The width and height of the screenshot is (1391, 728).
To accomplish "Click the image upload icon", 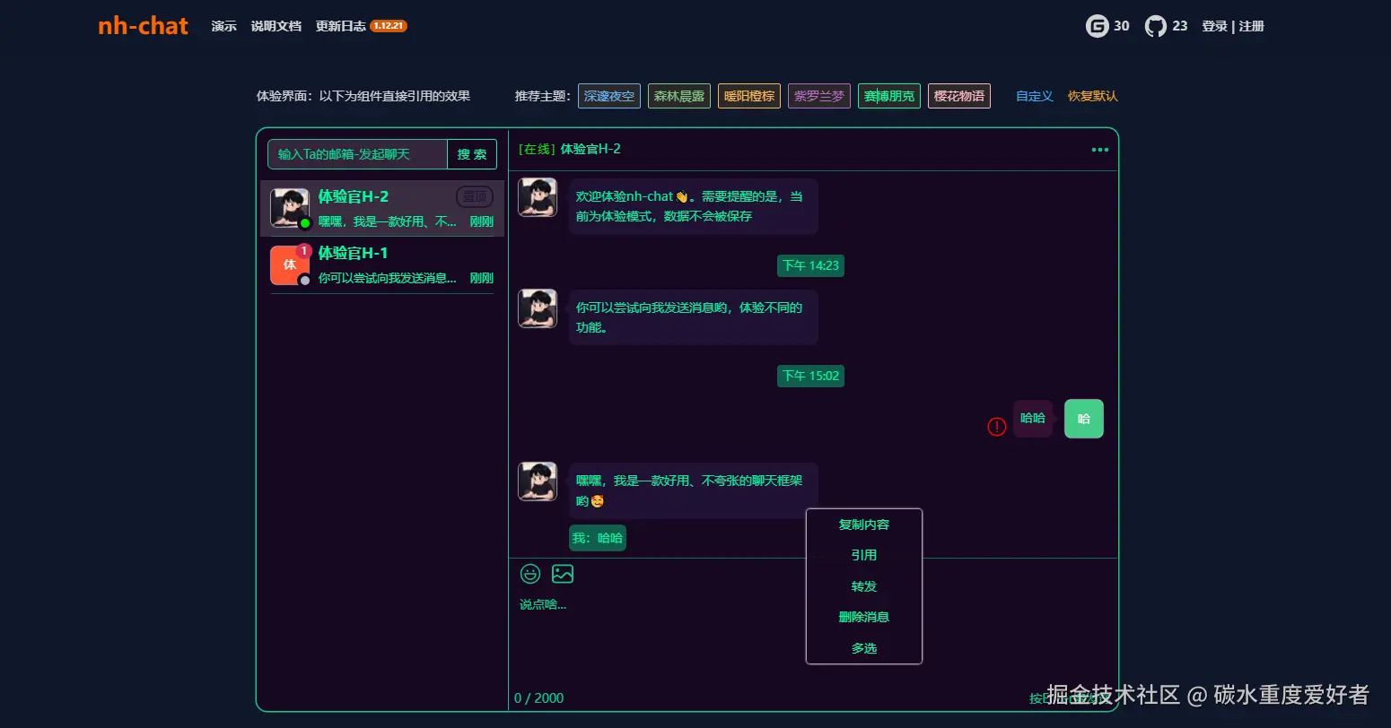I will coord(563,574).
